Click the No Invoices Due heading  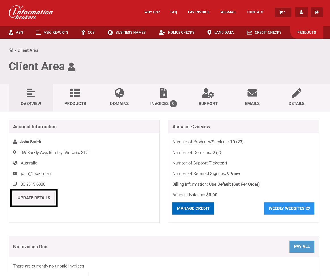30,247
